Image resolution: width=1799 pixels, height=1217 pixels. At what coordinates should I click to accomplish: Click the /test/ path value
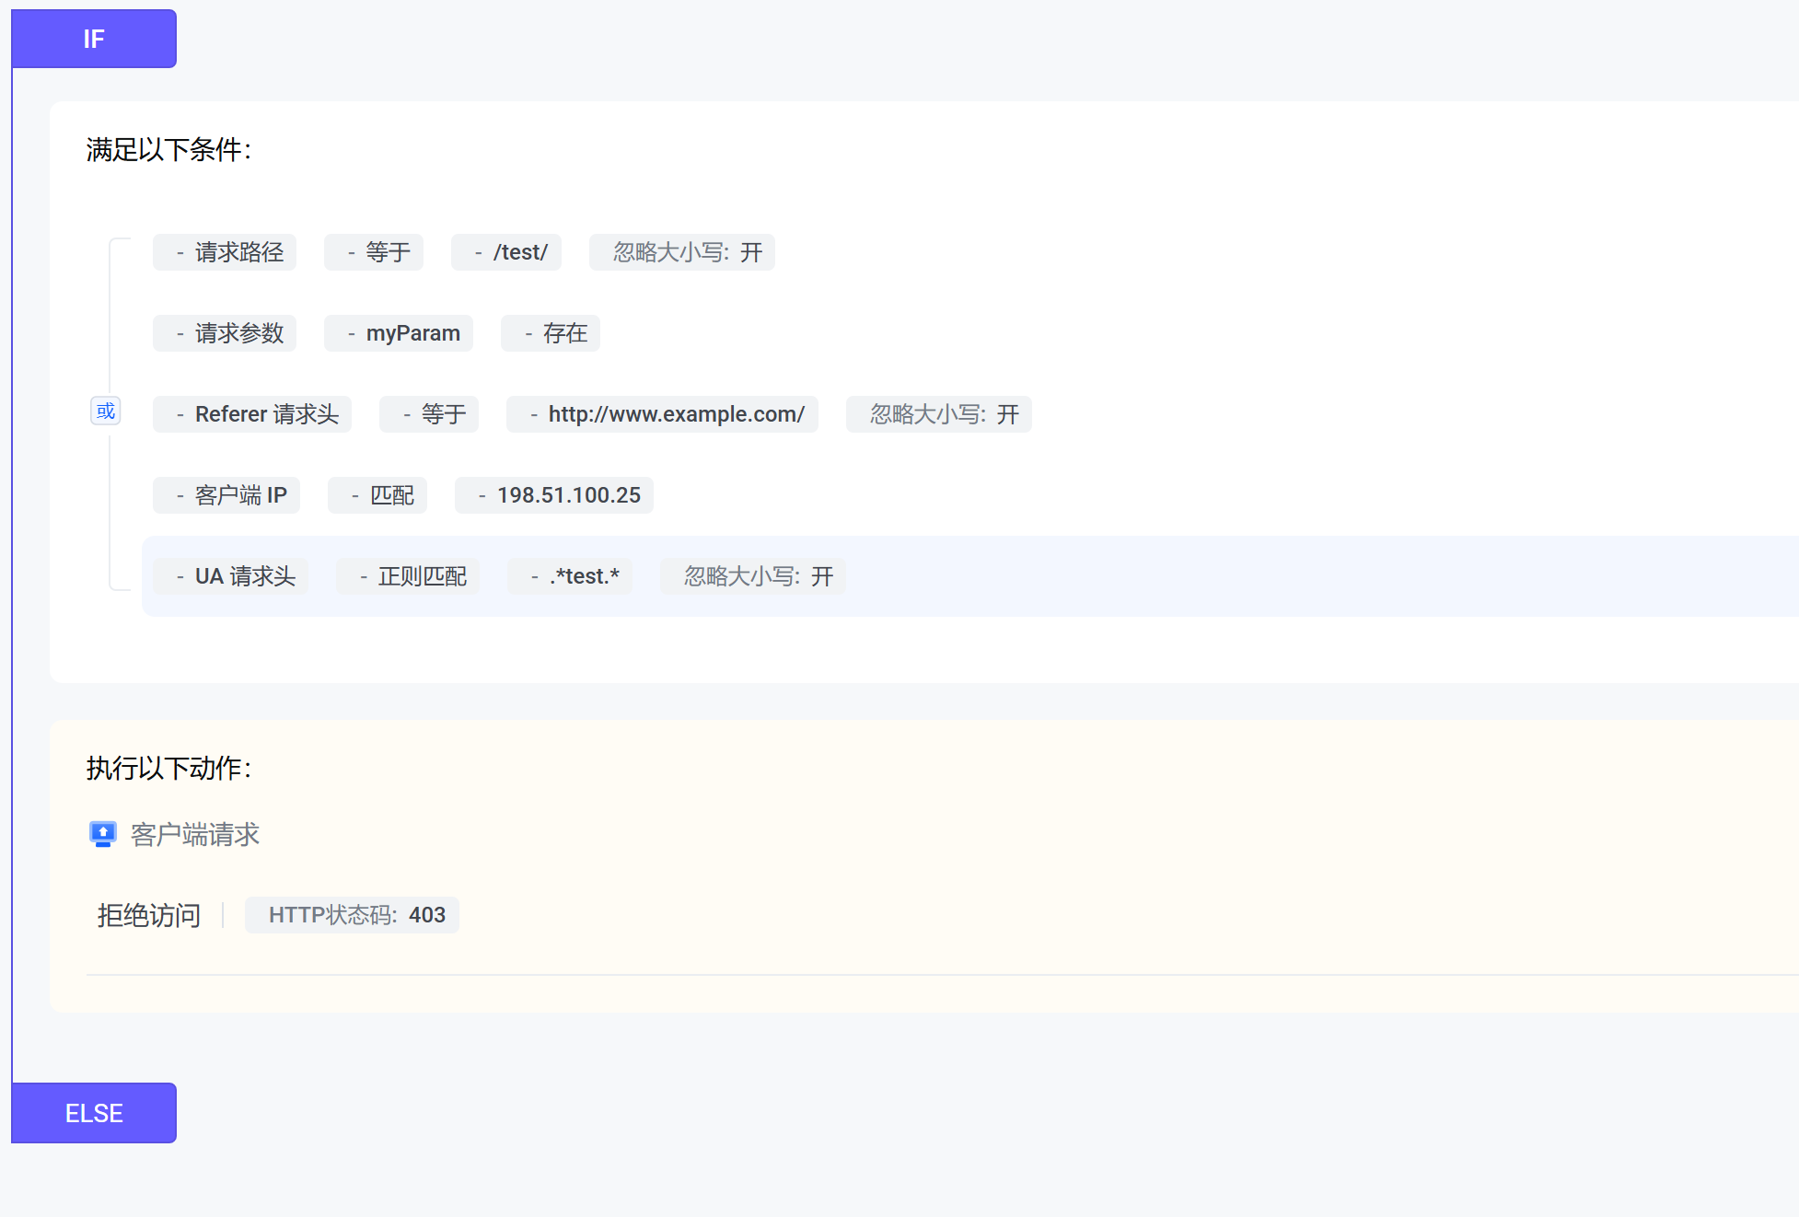(x=506, y=252)
